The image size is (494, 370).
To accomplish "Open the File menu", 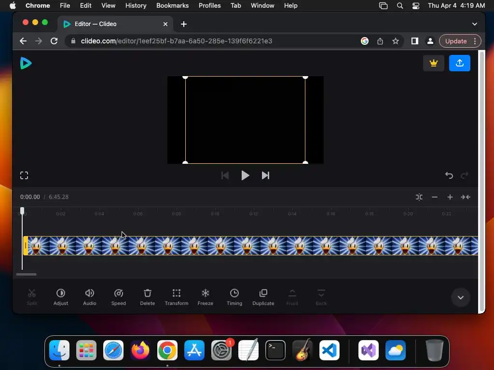I will [x=65, y=6].
